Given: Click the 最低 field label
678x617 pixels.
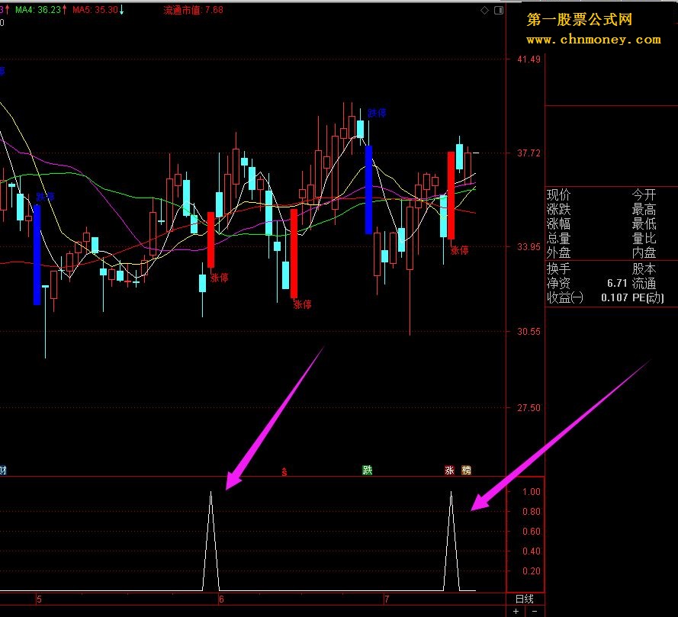Looking at the screenshot, I should pos(644,224).
